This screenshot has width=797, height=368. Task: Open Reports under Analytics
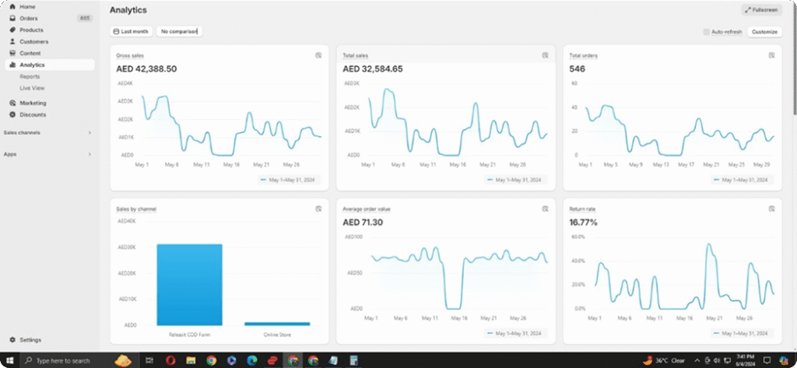[30, 76]
